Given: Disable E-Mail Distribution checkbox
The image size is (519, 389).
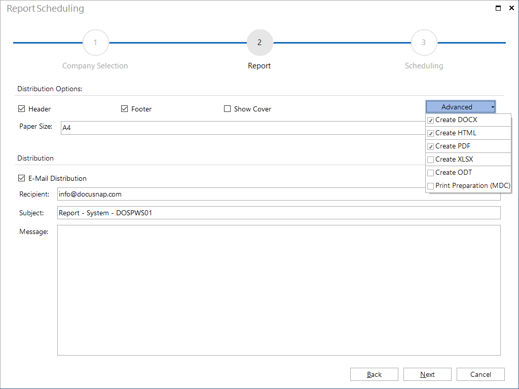Looking at the screenshot, I should (x=21, y=178).
